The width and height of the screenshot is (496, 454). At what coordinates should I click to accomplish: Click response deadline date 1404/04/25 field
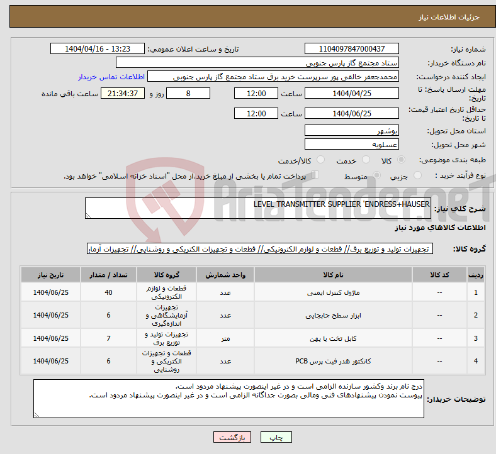(x=351, y=93)
